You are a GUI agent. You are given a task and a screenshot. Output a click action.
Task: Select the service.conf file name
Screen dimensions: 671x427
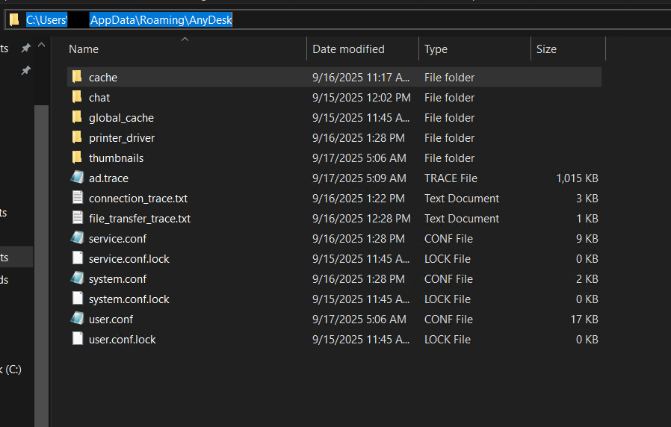117,238
